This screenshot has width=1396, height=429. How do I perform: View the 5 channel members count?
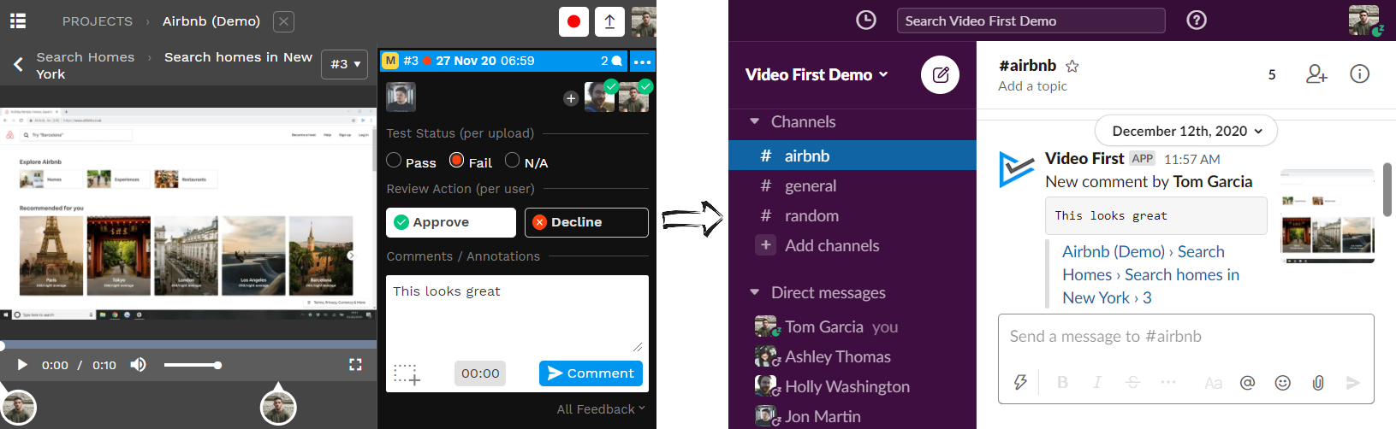tap(1272, 74)
